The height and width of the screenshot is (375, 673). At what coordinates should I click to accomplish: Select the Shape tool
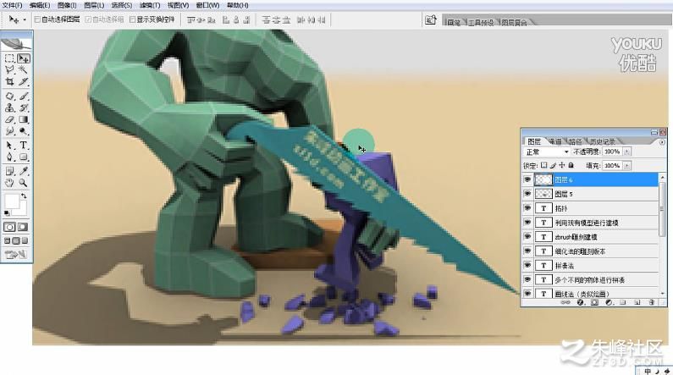pyautogui.click(x=24, y=157)
